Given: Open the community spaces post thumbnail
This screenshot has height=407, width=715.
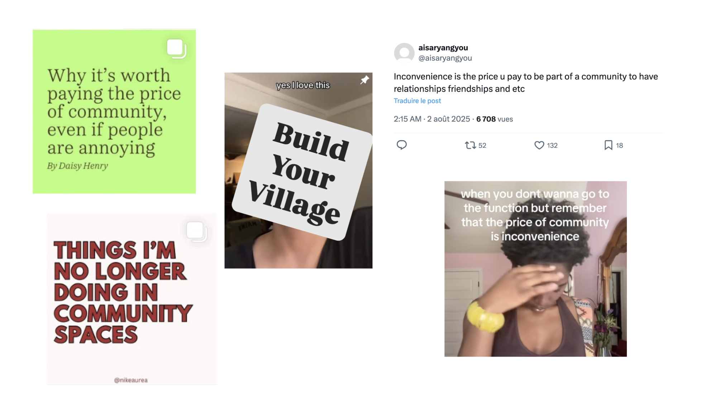Looking at the screenshot, I should point(132,299).
